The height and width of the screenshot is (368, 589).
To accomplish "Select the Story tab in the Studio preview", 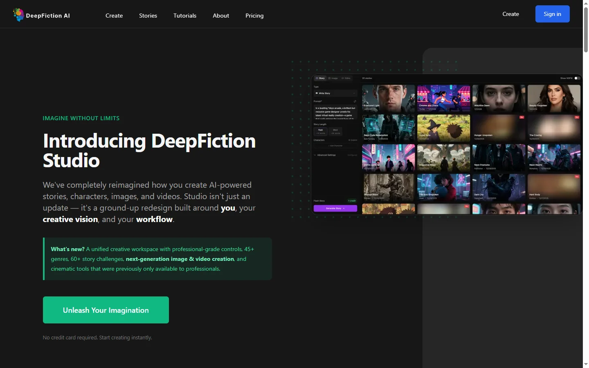I will point(320,78).
